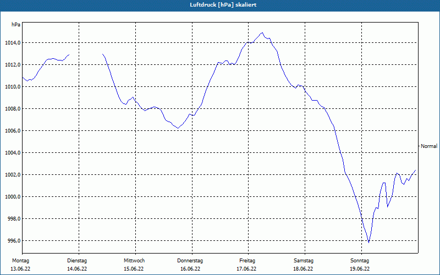Click the 1002,0 axis value
Image resolution: width=440 pixels, height=275 pixels.
click(x=13, y=175)
